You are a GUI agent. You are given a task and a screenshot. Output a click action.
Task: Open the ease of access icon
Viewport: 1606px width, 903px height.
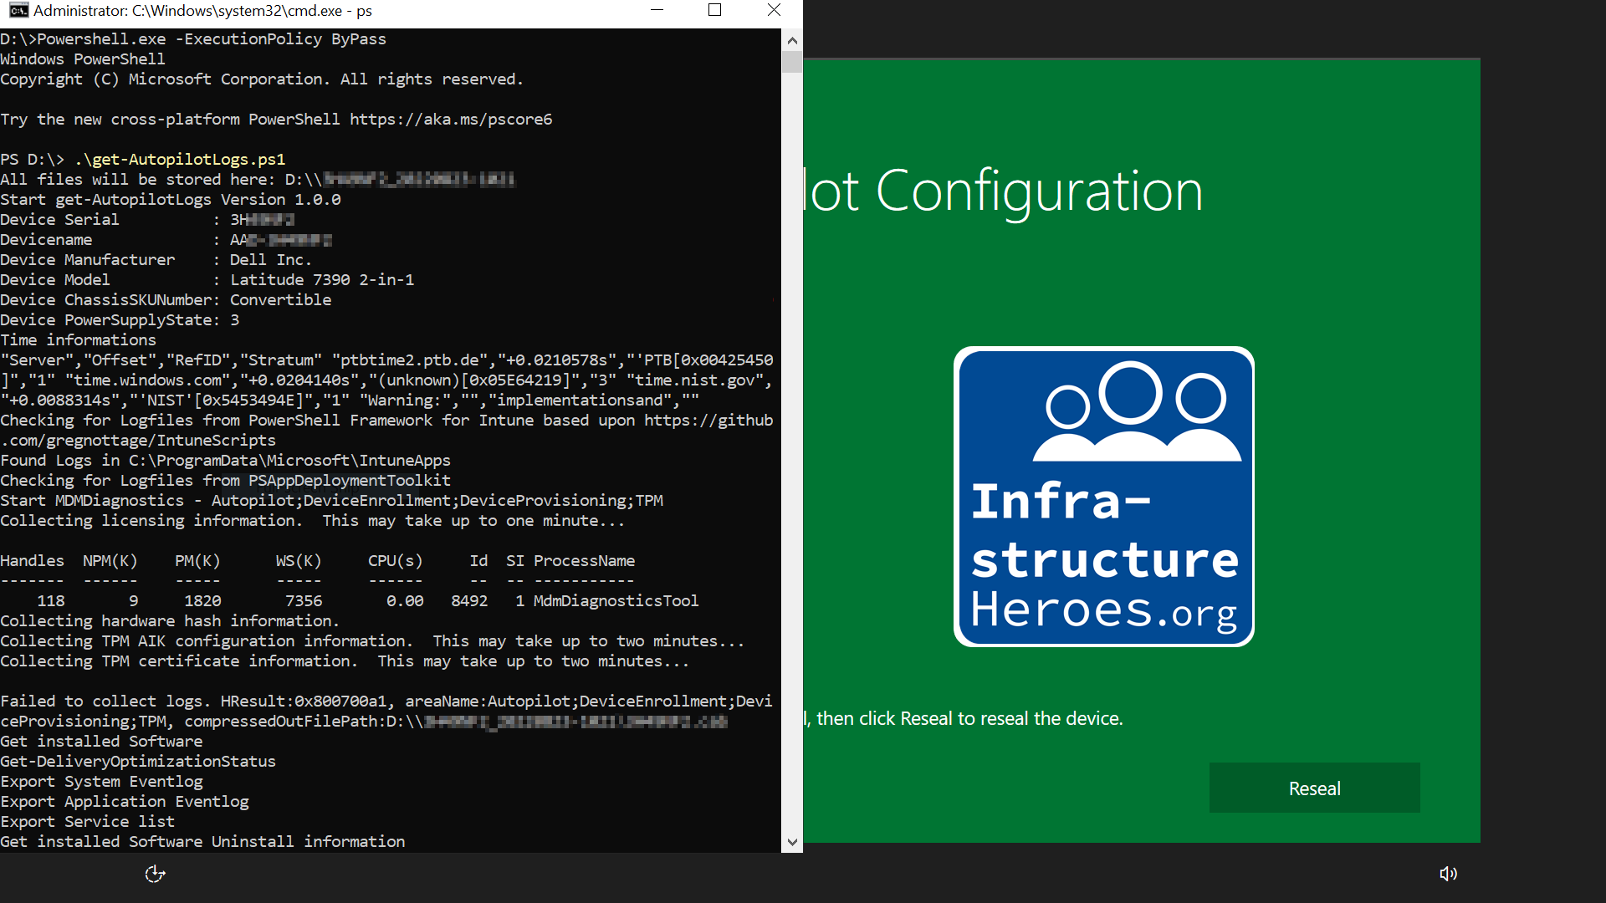[155, 874]
